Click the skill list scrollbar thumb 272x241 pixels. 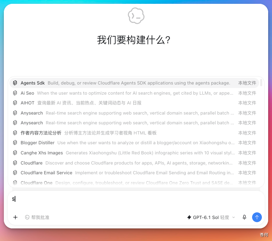click(x=261, y=82)
